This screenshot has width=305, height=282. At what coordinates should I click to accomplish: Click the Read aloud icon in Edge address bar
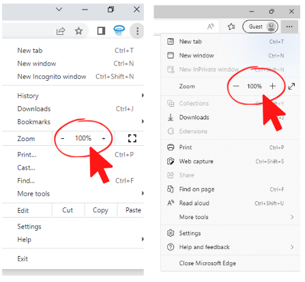(x=211, y=27)
